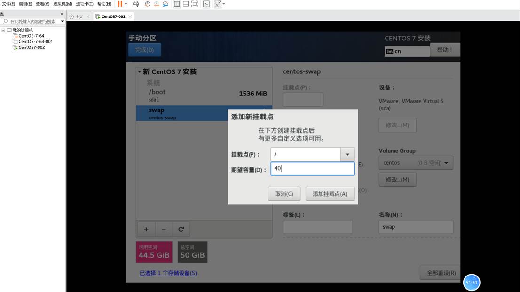Collapse the 我的计算机 tree node
This screenshot has width=520, height=292.
point(3,30)
